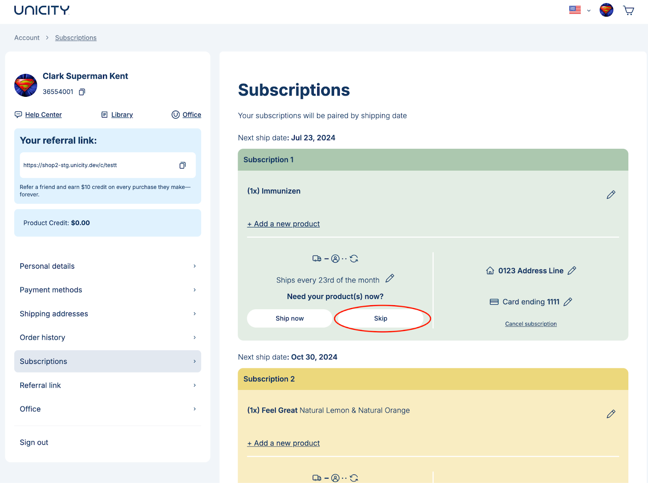The width and height of the screenshot is (648, 483).
Task: Click the Subscription 1 header
Action: point(433,160)
